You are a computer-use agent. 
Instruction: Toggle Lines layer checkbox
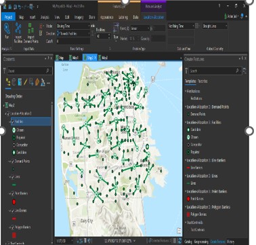click(x=13, y=176)
